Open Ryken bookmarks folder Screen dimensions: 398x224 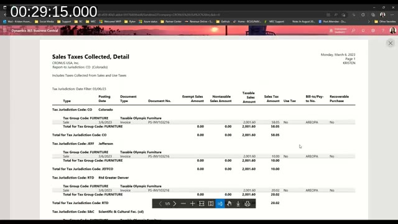coord(130,22)
